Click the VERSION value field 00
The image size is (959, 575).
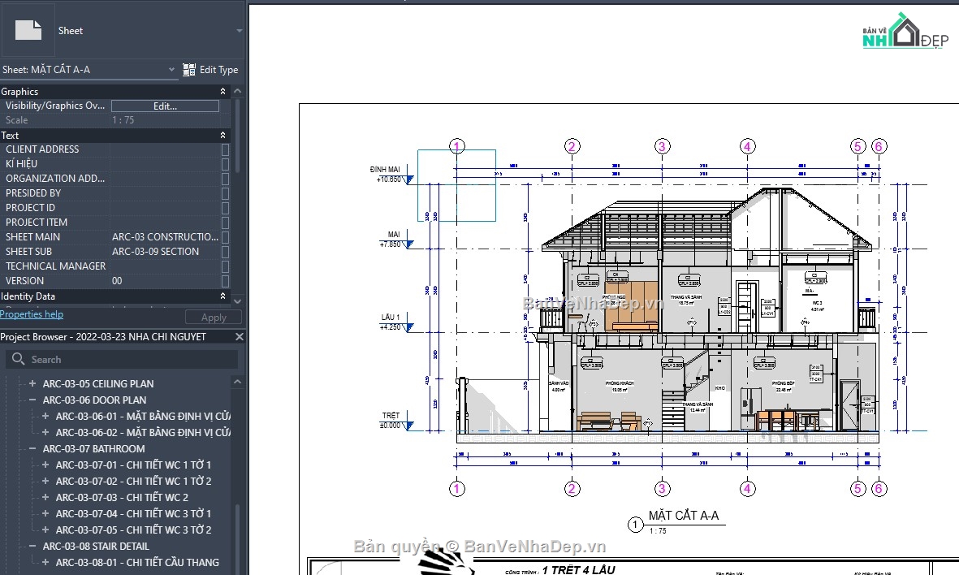(x=165, y=281)
